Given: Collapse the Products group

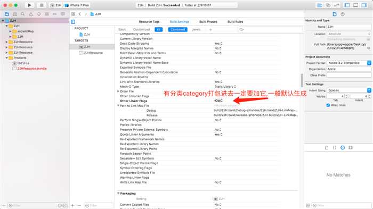Looking at the screenshot, I should pos(6,58).
